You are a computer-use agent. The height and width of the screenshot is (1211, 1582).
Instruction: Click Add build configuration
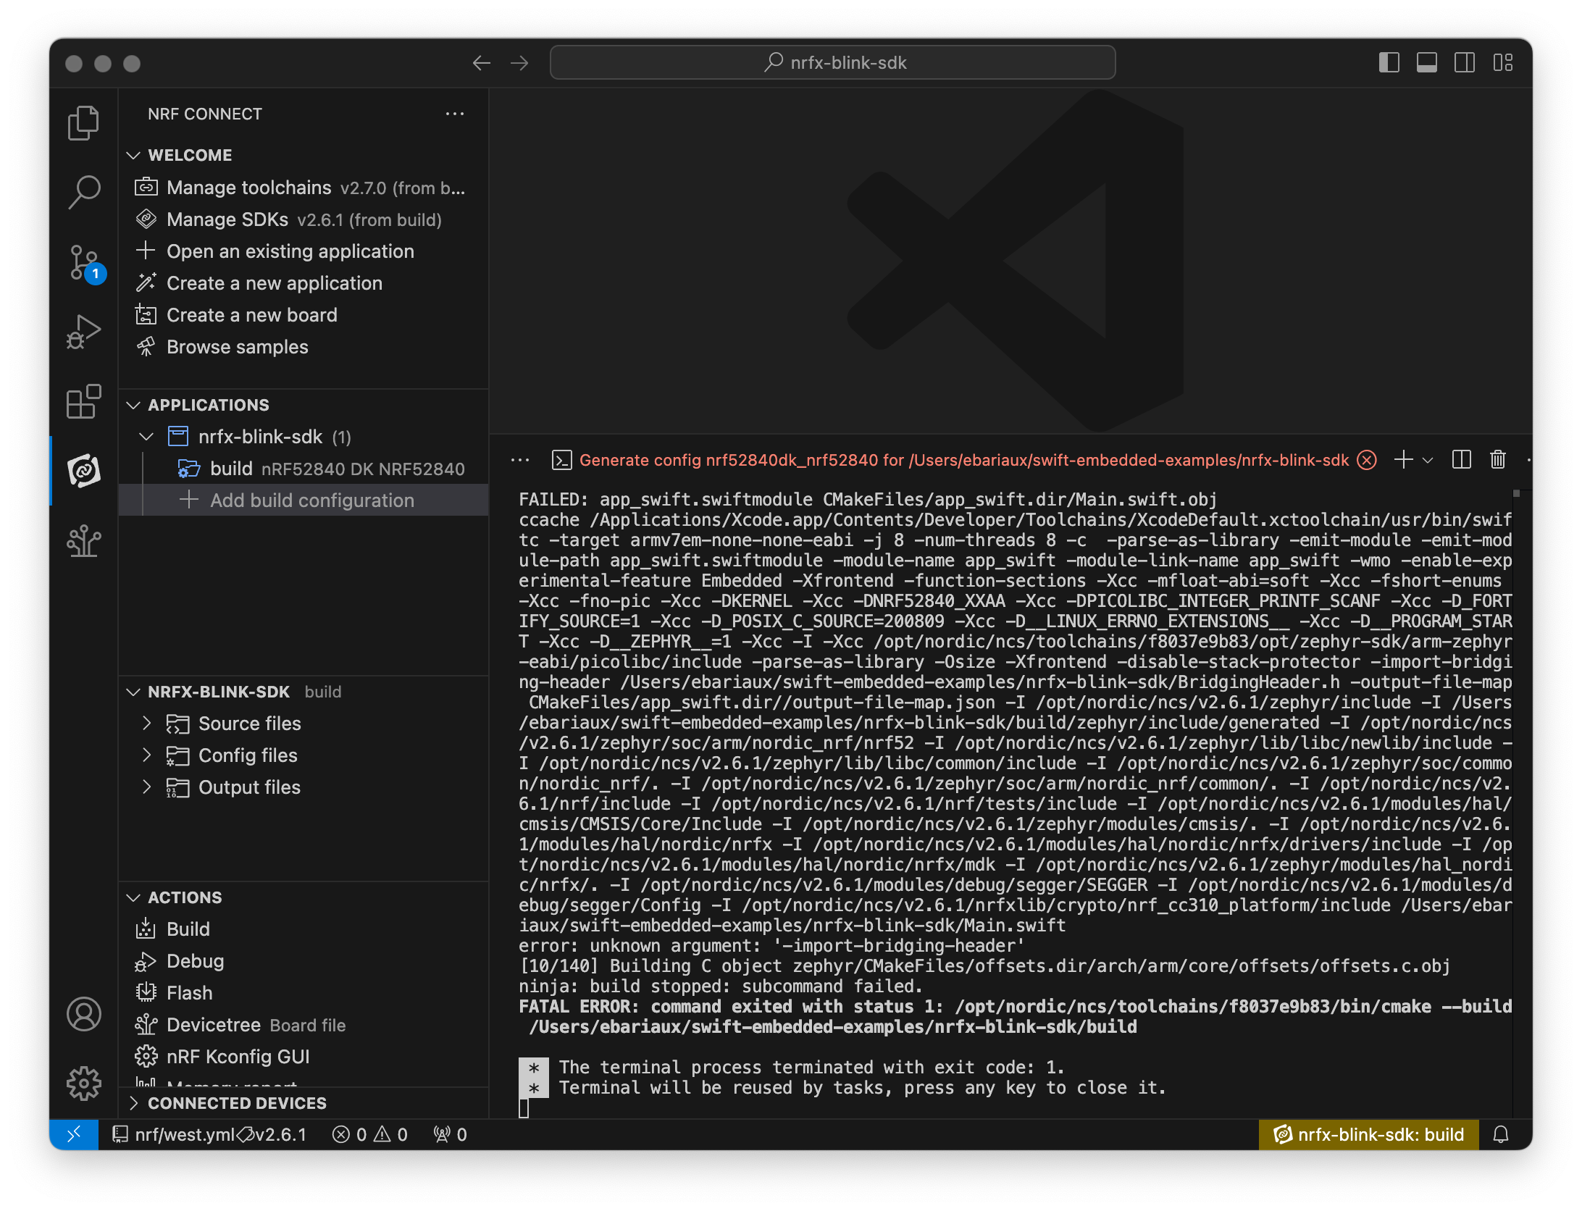(x=304, y=500)
